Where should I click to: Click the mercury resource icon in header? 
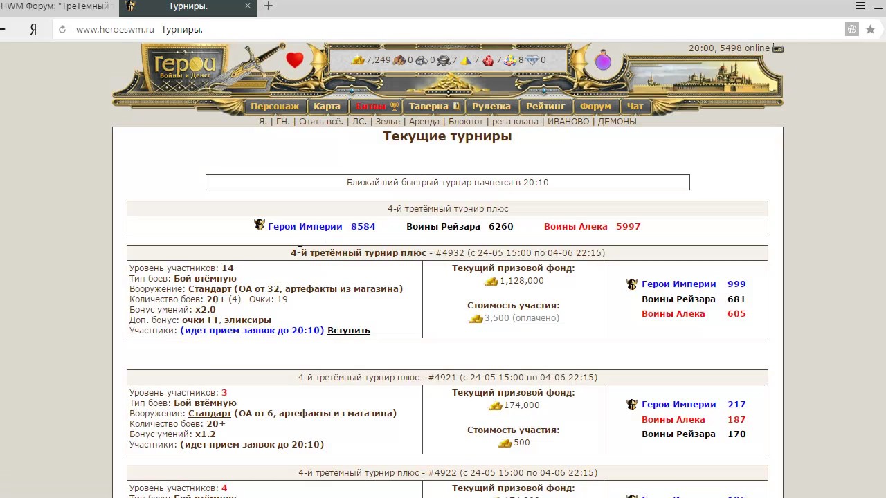pos(444,60)
